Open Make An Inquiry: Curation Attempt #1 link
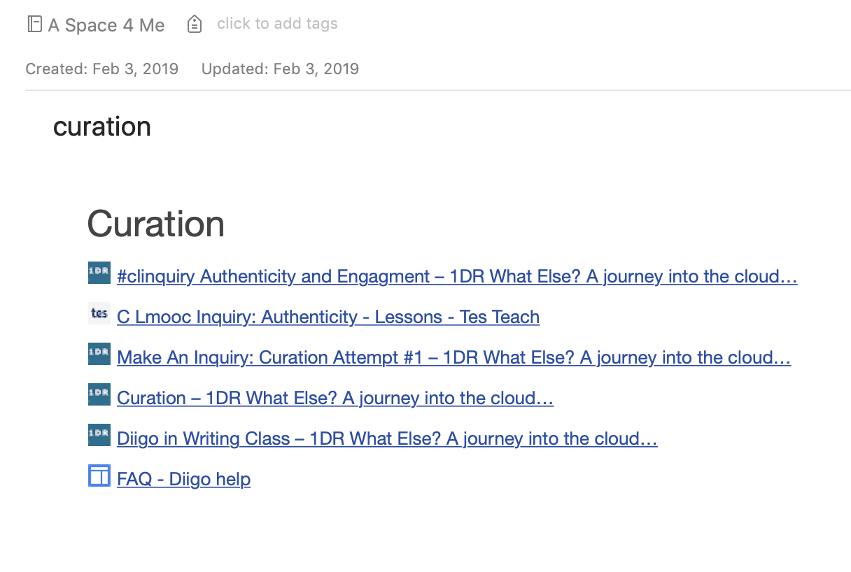 454,357
